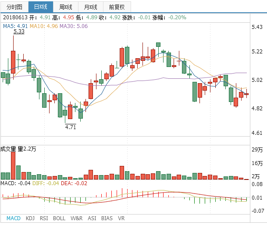The height and width of the screenshot is (225, 267).
Task: Click the date 20180613 text
Action: [x=15, y=18]
